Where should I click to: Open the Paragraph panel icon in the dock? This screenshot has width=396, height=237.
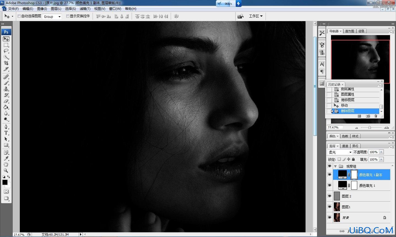pos(322,72)
